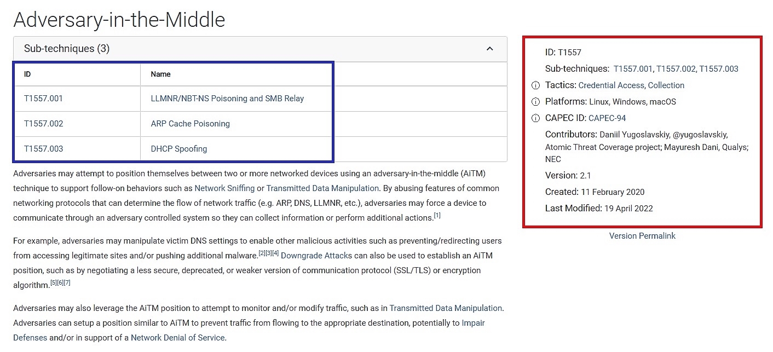Click the info icon beside Platforms

click(x=536, y=102)
